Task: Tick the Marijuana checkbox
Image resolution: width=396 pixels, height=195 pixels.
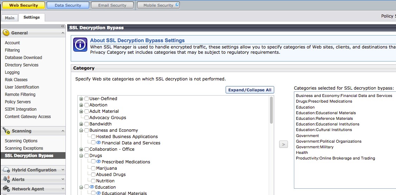Action: tap(93, 168)
